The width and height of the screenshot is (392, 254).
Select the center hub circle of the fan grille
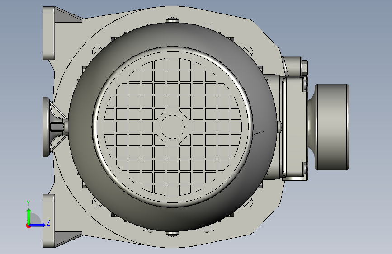(173, 127)
